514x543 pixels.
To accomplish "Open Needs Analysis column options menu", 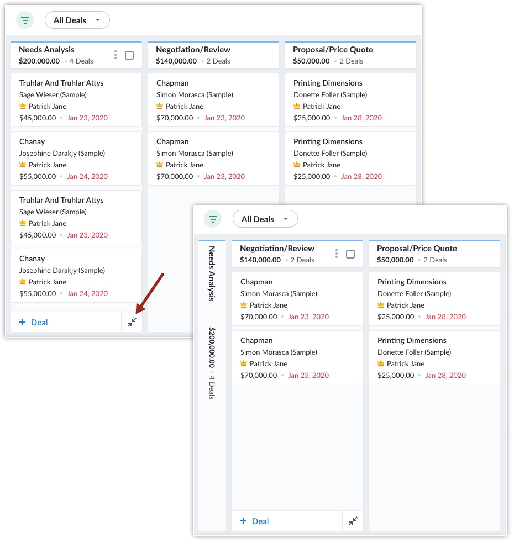I will [116, 55].
